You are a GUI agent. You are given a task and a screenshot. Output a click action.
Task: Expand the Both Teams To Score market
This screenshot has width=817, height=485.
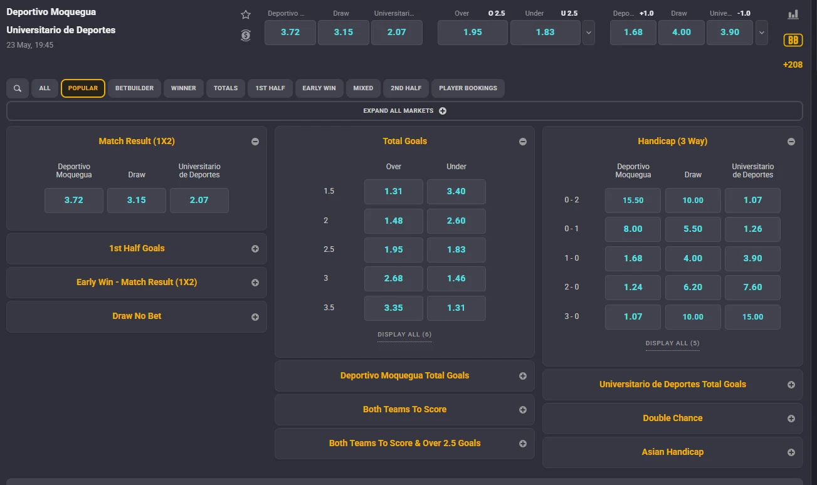404,410
